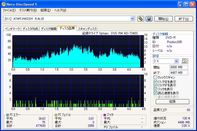Open the テスト実行(R) menu
Screen dimensions: 197x131
[x=28, y=10]
